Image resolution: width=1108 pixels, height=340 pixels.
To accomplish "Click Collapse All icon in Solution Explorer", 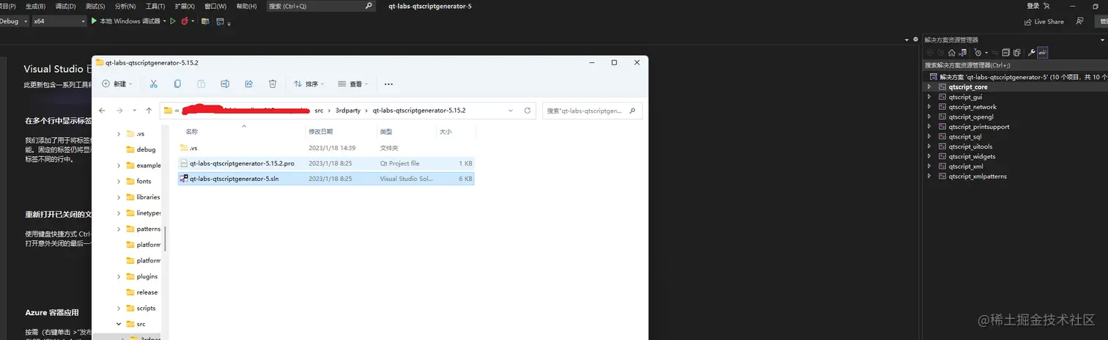I will 1006,53.
